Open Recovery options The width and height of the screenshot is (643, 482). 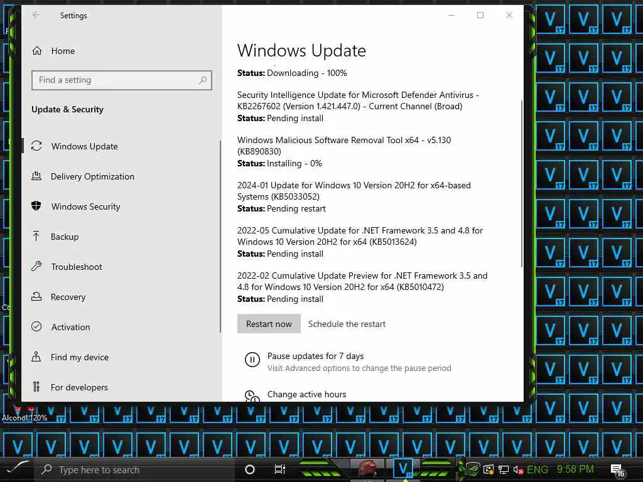coord(68,297)
